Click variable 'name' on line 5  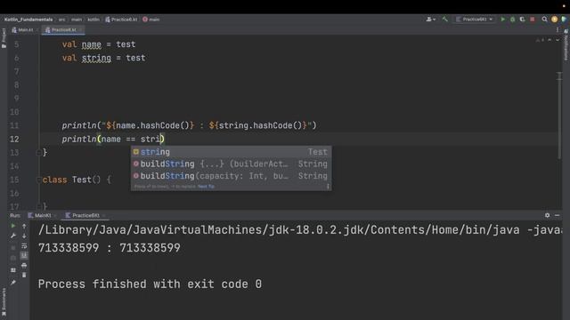(x=91, y=44)
